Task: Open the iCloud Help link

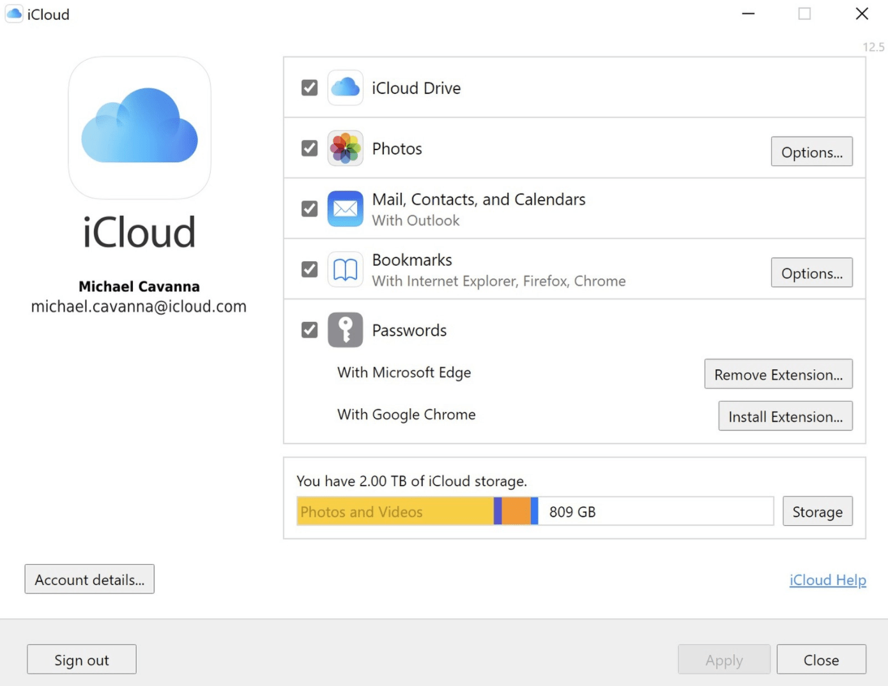Action: (x=827, y=580)
